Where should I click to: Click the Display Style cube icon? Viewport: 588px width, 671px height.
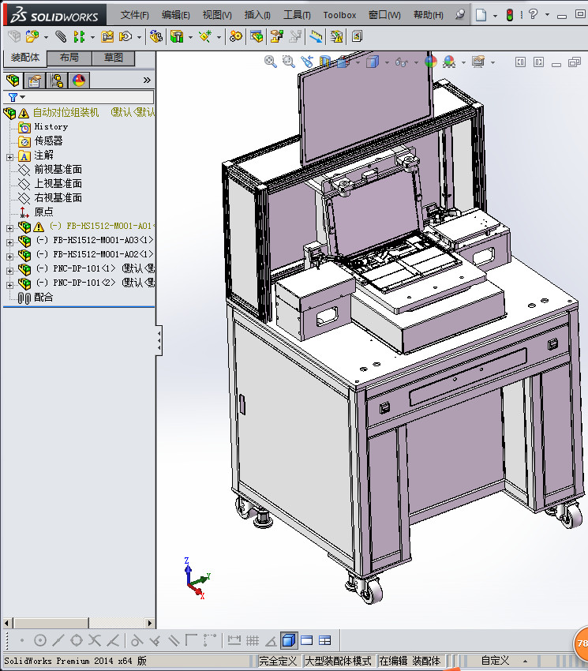click(x=373, y=62)
